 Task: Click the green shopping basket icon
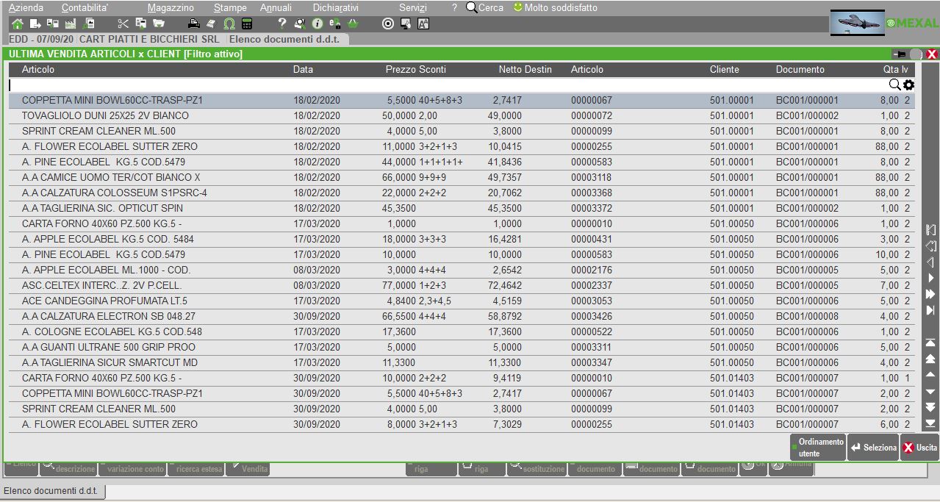tap(353, 24)
